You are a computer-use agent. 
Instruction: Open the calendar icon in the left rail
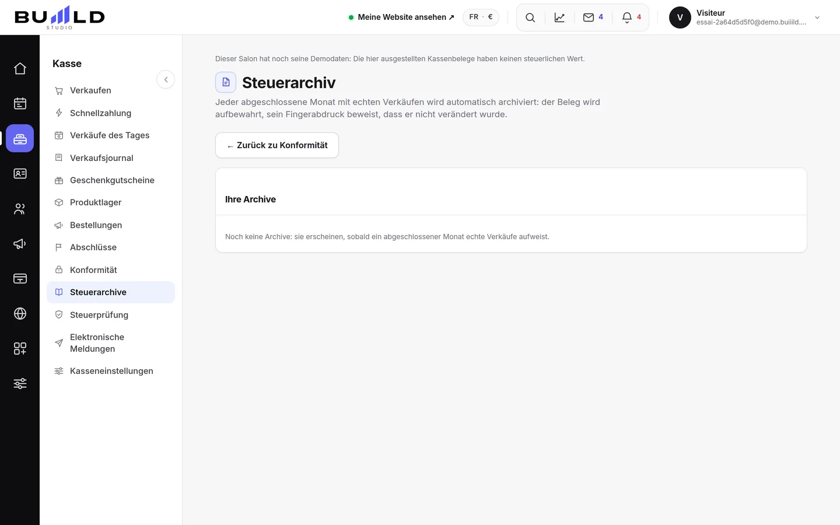tap(20, 104)
